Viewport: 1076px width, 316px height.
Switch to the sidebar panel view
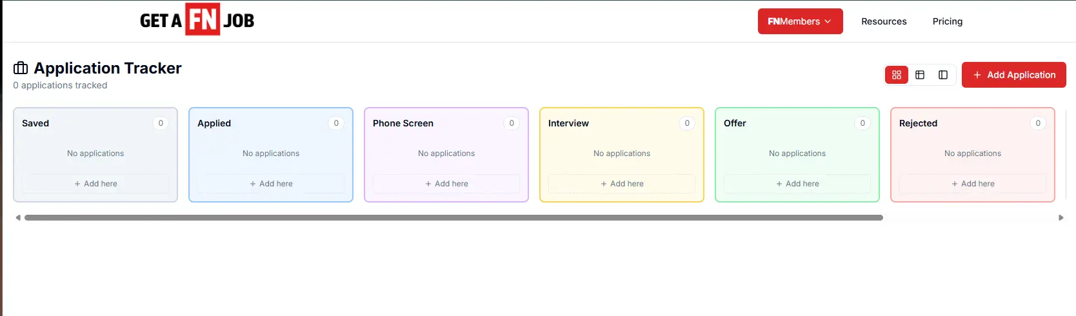click(943, 75)
